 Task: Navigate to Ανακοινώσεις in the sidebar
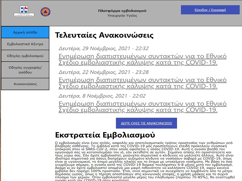click(x=25, y=84)
